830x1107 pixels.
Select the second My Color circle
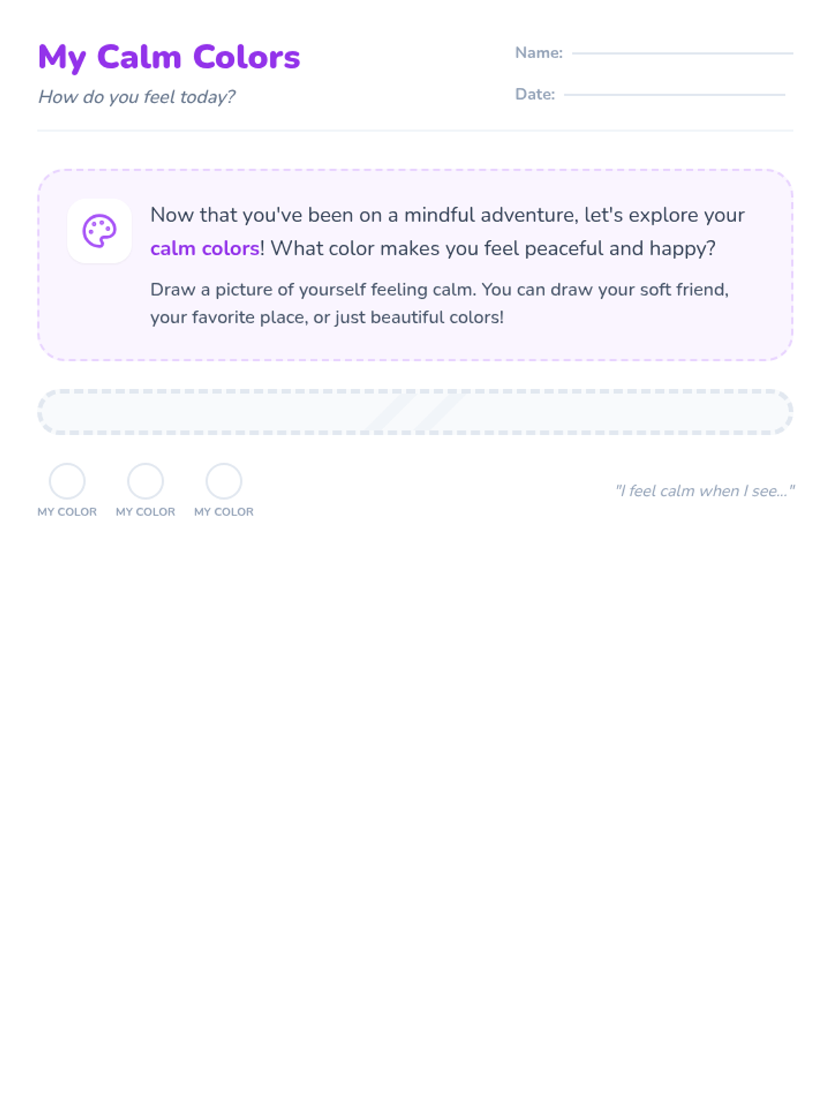(145, 481)
